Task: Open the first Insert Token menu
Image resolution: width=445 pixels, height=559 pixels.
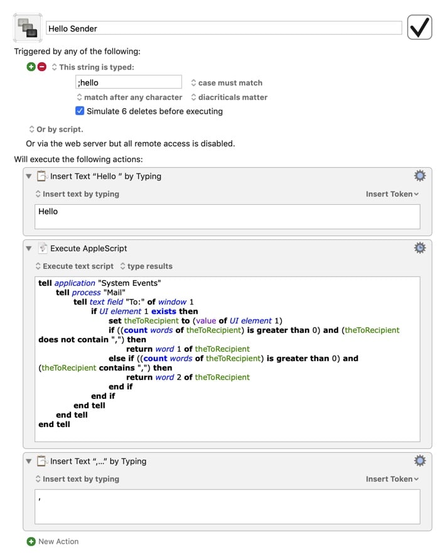Action: [392, 194]
